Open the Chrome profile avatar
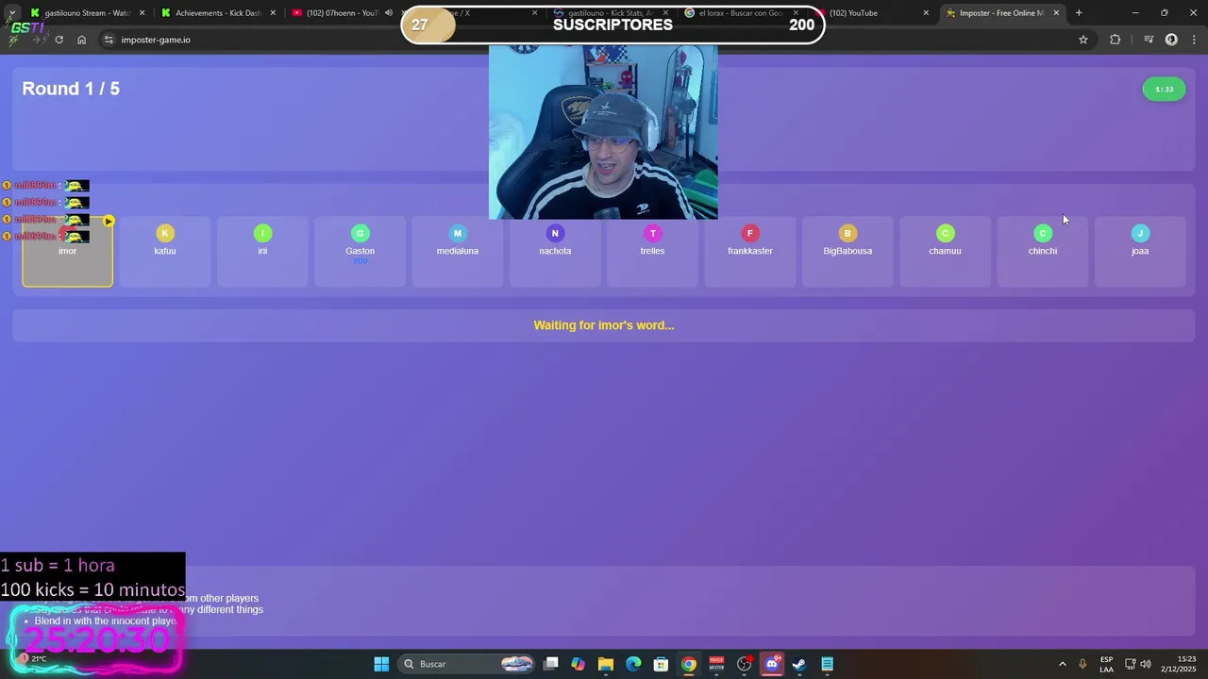Image resolution: width=1208 pixels, height=679 pixels. tap(1171, 40)
